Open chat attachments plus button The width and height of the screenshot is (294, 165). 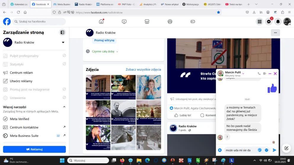pos(220,150)
